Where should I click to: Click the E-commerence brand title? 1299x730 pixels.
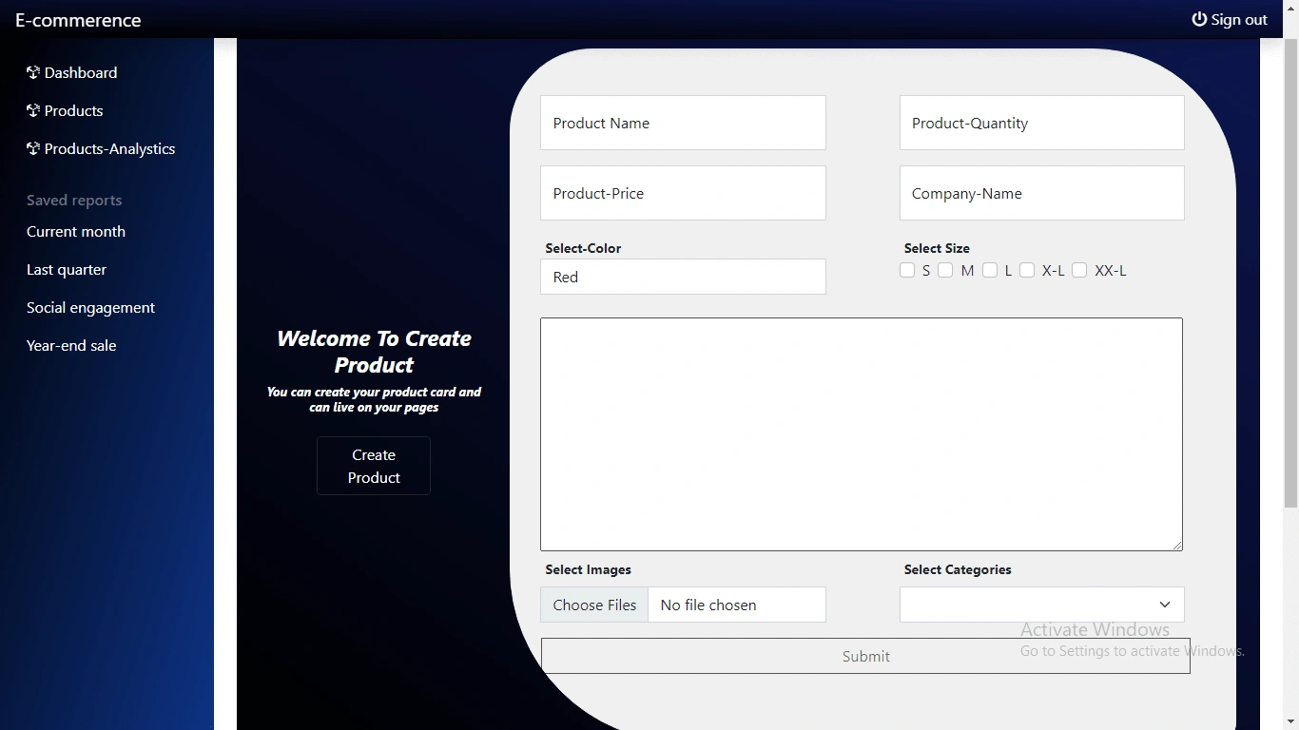tap(78, 20)
